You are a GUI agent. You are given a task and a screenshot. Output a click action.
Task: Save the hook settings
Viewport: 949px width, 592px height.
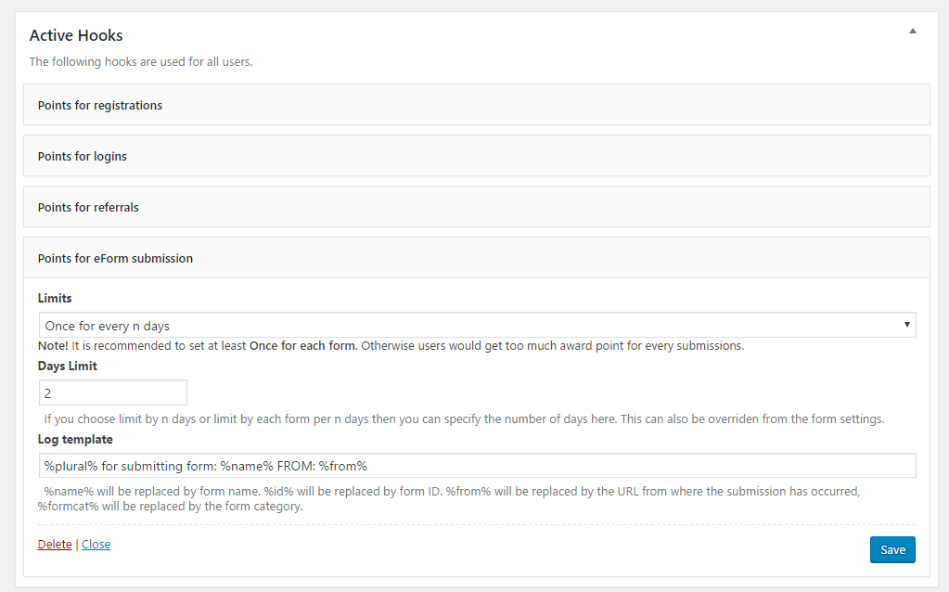pyautogui.click(x=892, y=549)
